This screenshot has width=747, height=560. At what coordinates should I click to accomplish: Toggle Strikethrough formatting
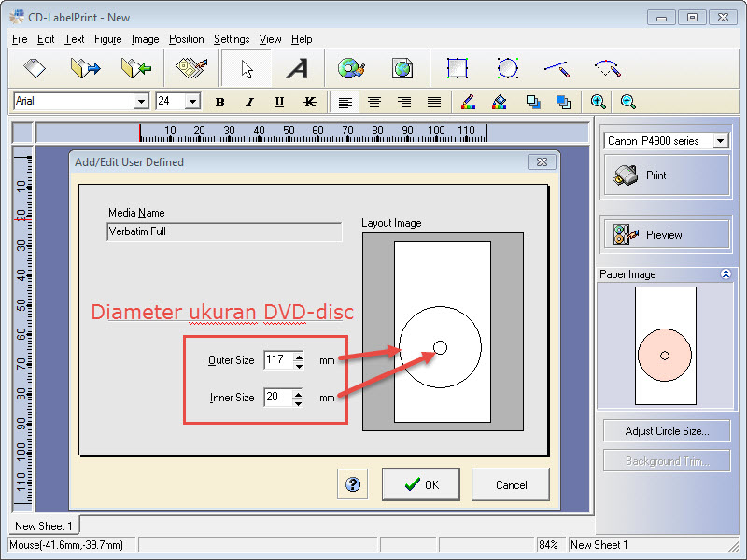[310, 102]
